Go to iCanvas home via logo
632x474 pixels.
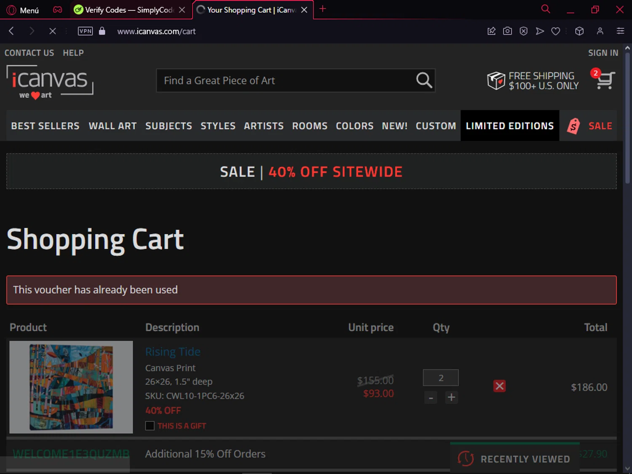tap(50, 82)
